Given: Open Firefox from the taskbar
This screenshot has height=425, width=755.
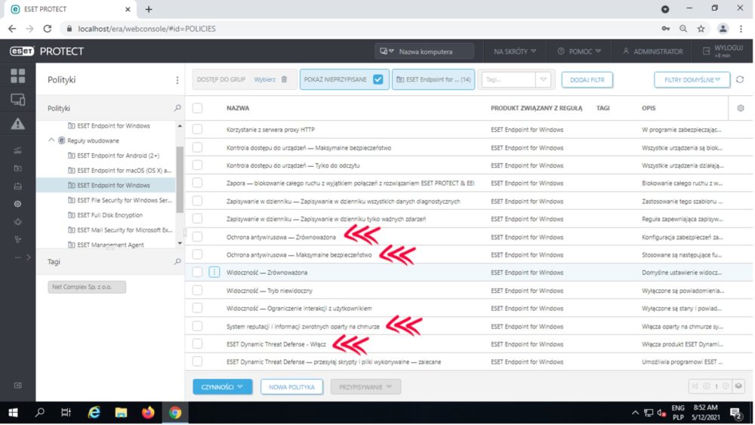Looking at the screenshot, I should pyautogui.click(x=148, y=412).
